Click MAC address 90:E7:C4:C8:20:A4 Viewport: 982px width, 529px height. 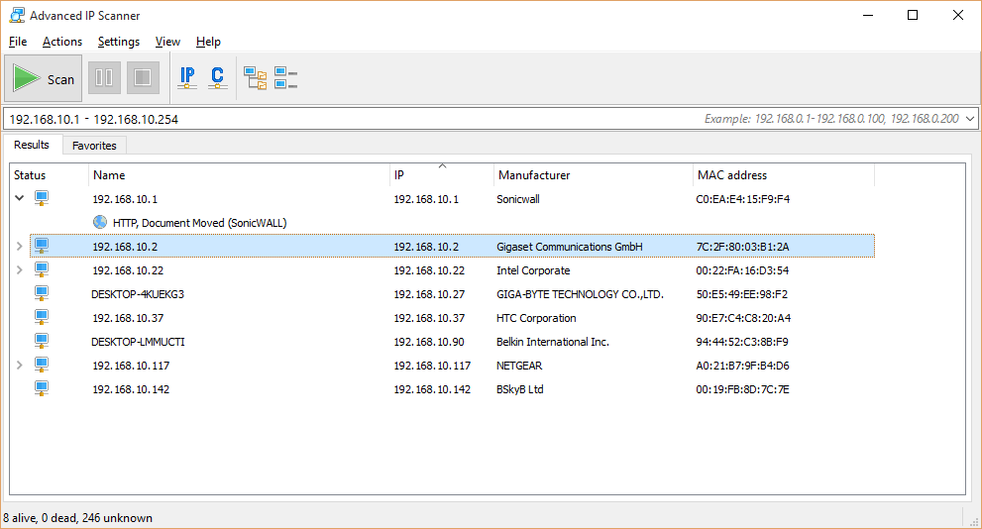[x=743, y=318]
